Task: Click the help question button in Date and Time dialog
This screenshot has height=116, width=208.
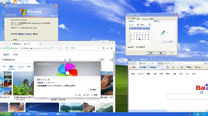Action: click(173, 15)
